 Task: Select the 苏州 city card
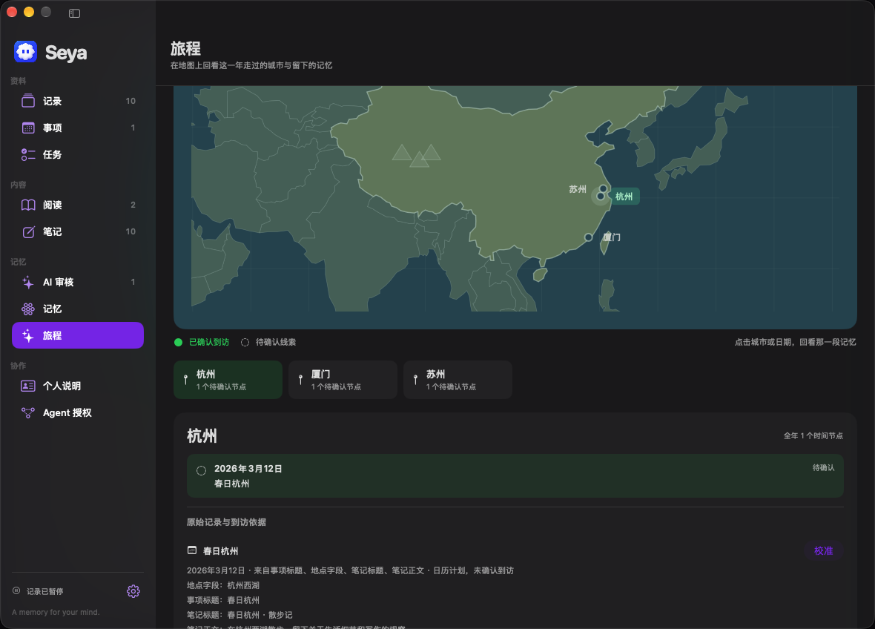tap(458, 380)
